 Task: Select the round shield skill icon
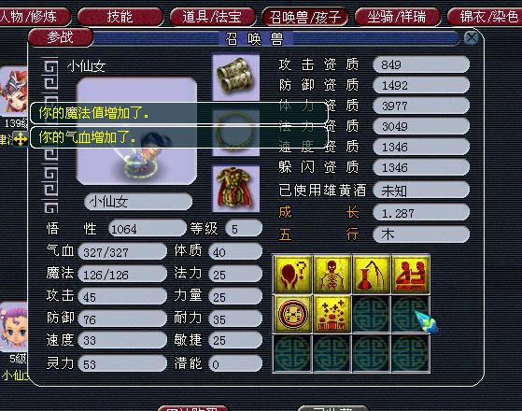292,314
